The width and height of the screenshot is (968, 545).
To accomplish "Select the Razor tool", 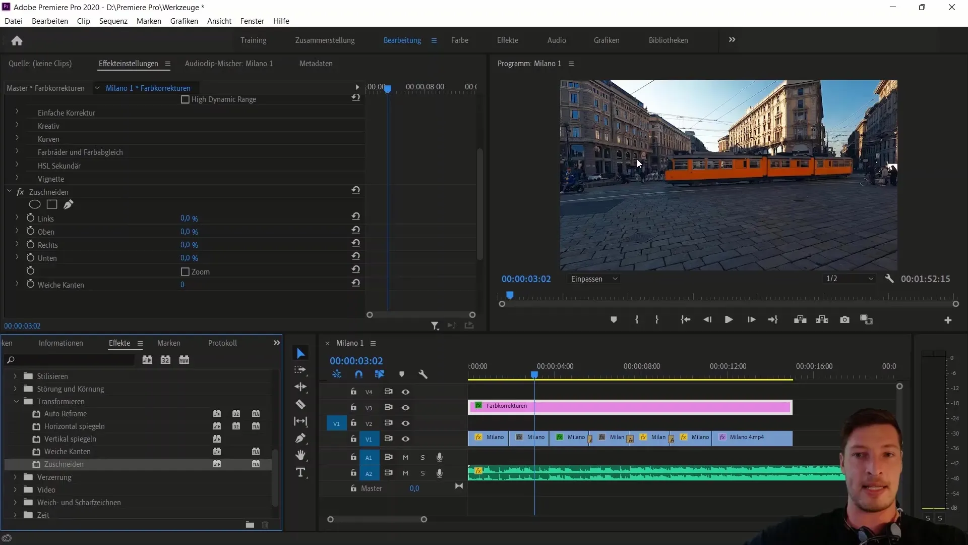I will coord(300,404).
